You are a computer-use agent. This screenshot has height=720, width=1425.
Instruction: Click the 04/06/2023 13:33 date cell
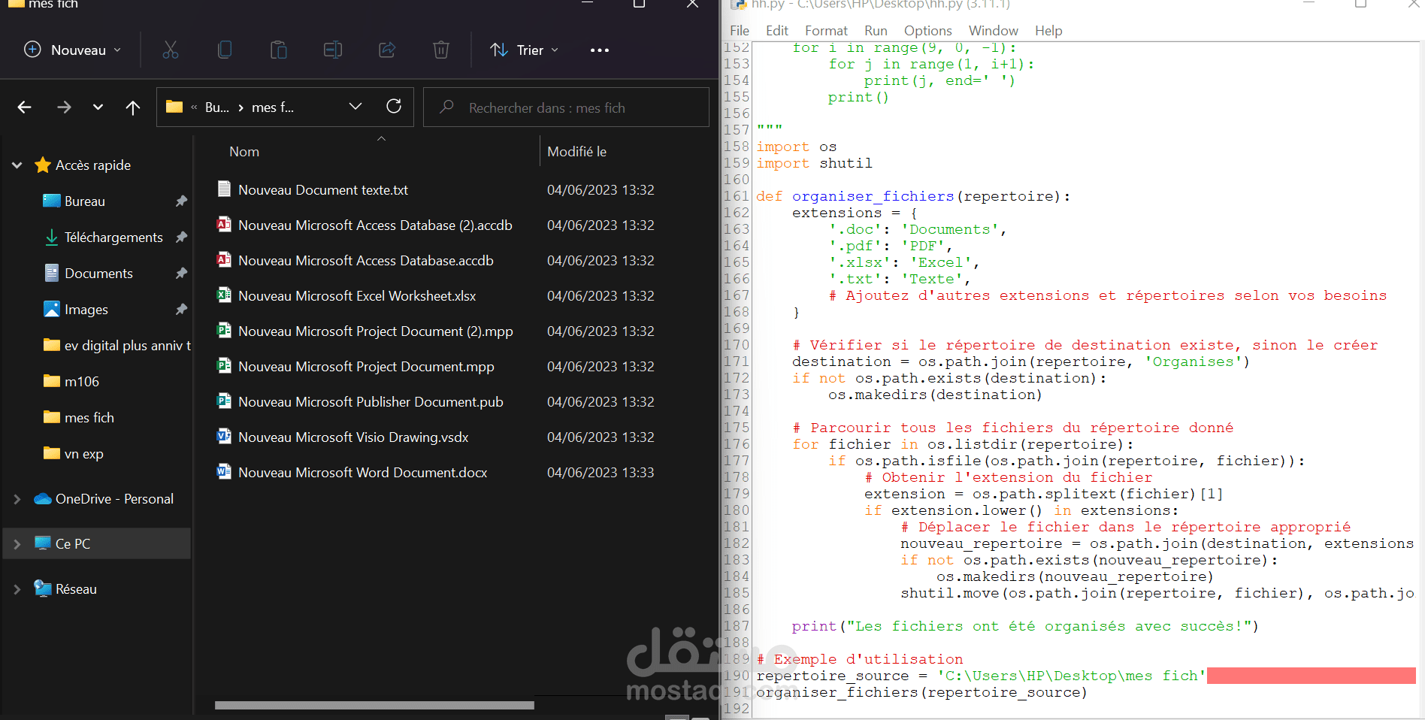601,473
